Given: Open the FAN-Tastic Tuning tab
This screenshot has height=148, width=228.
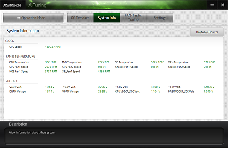Looking at the screenshot, I should pyautogui.click(x=133, y=18).
